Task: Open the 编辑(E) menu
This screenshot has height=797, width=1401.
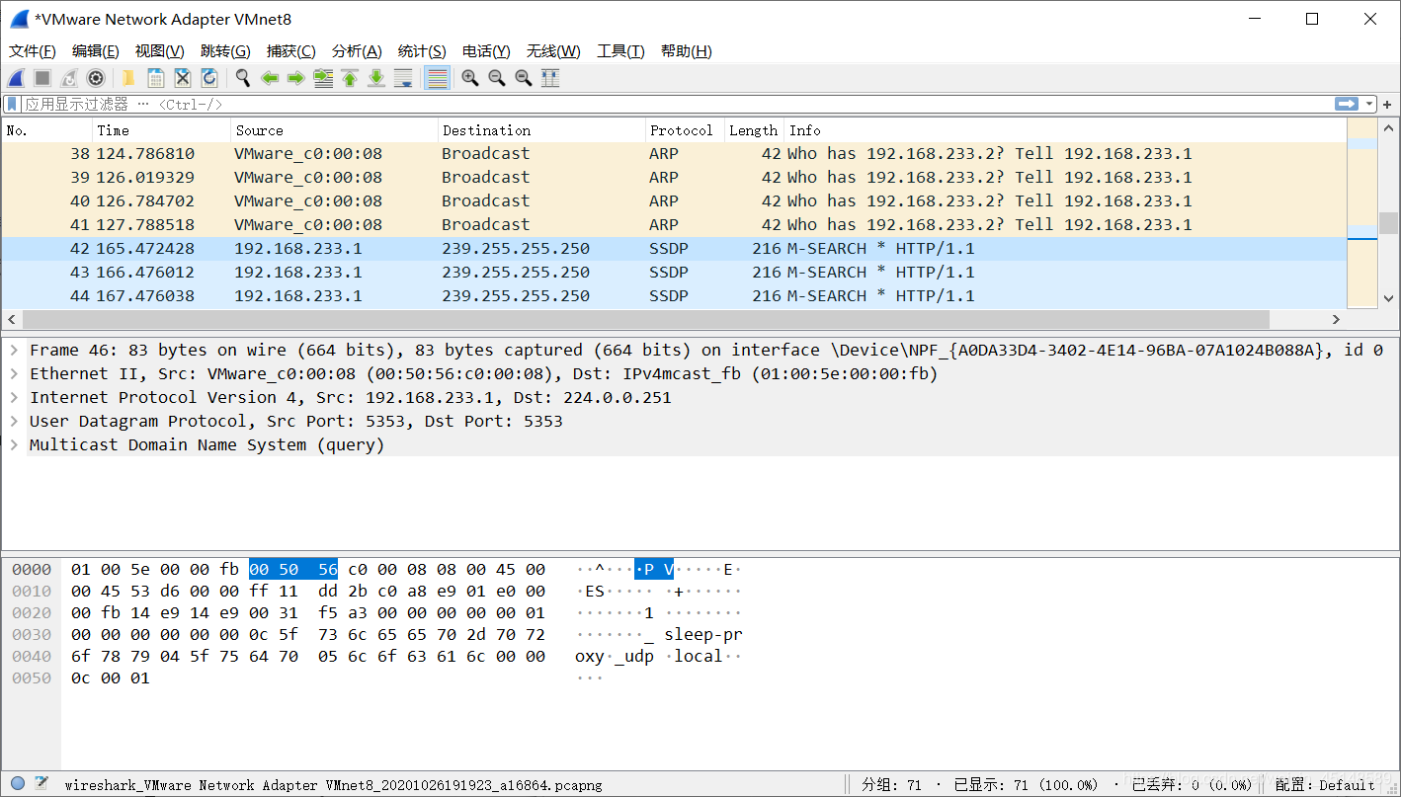Action: 95,51
